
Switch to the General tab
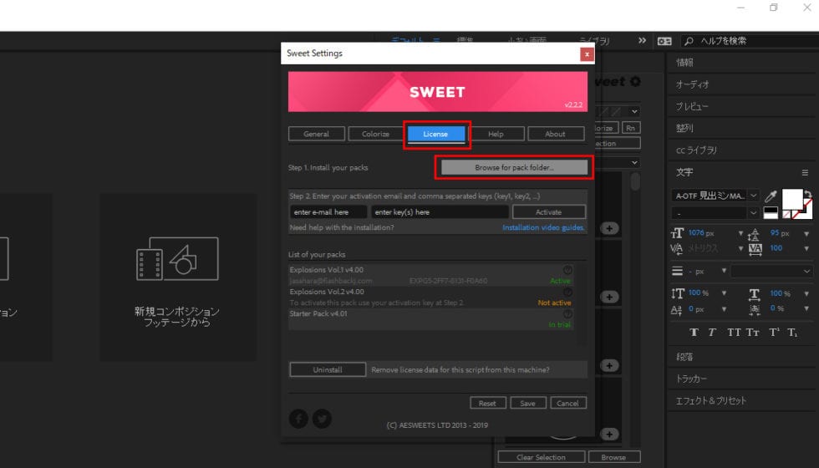(x=317, y=135)
